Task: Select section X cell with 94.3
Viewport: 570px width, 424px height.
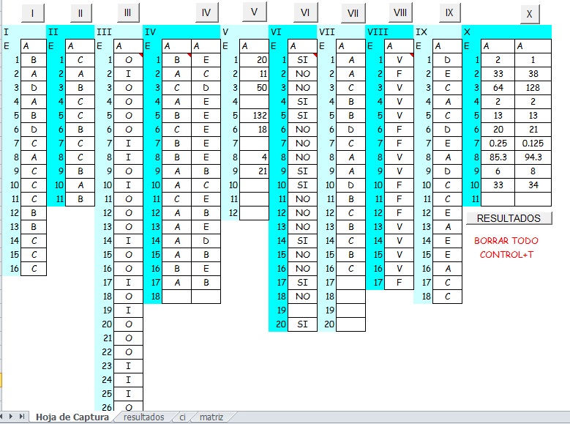Action: [533, 157]
